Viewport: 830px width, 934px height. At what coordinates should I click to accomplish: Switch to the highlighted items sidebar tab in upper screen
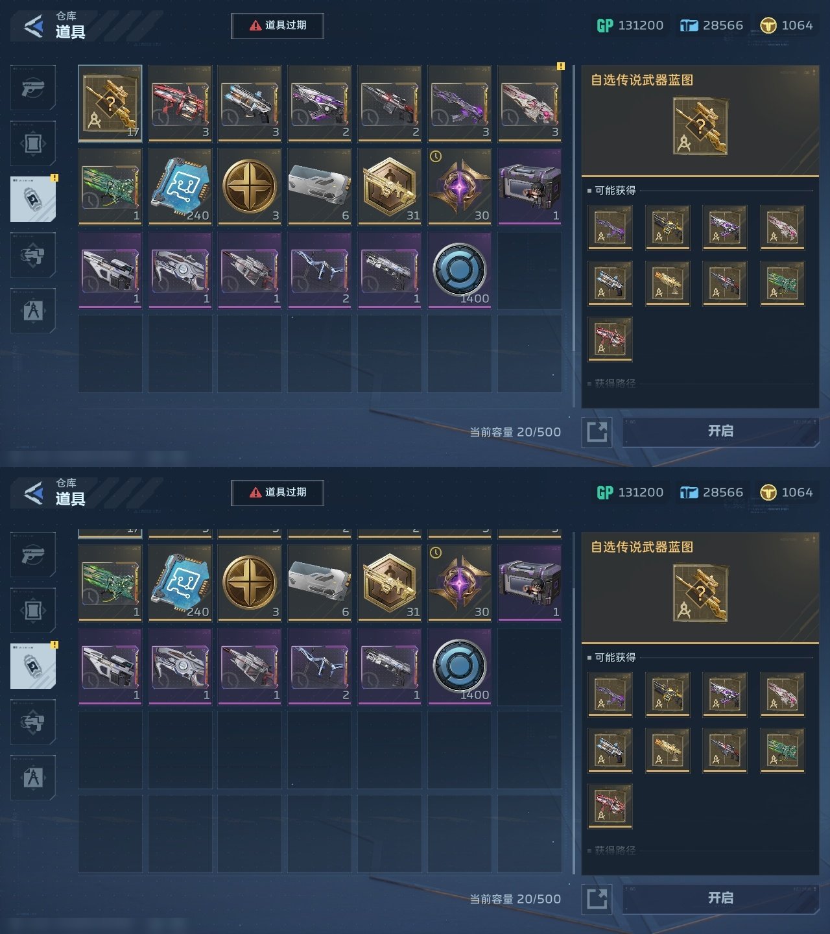click(33, 198)
